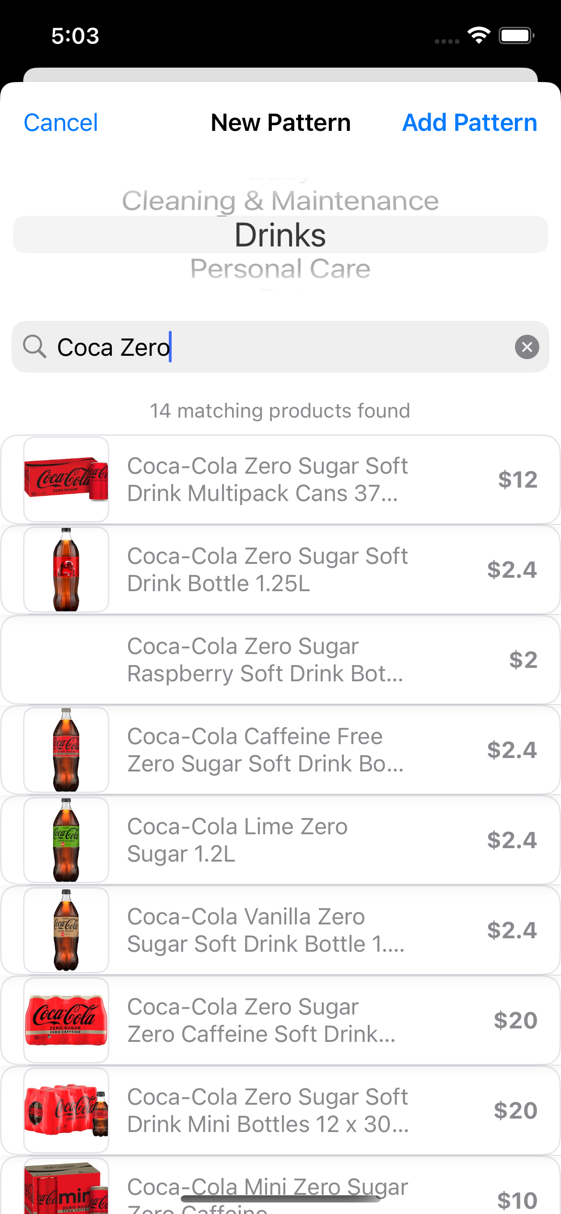
Task: Tap the 1.25L Zero Sugar bottle image
Action: click(66, 570)
